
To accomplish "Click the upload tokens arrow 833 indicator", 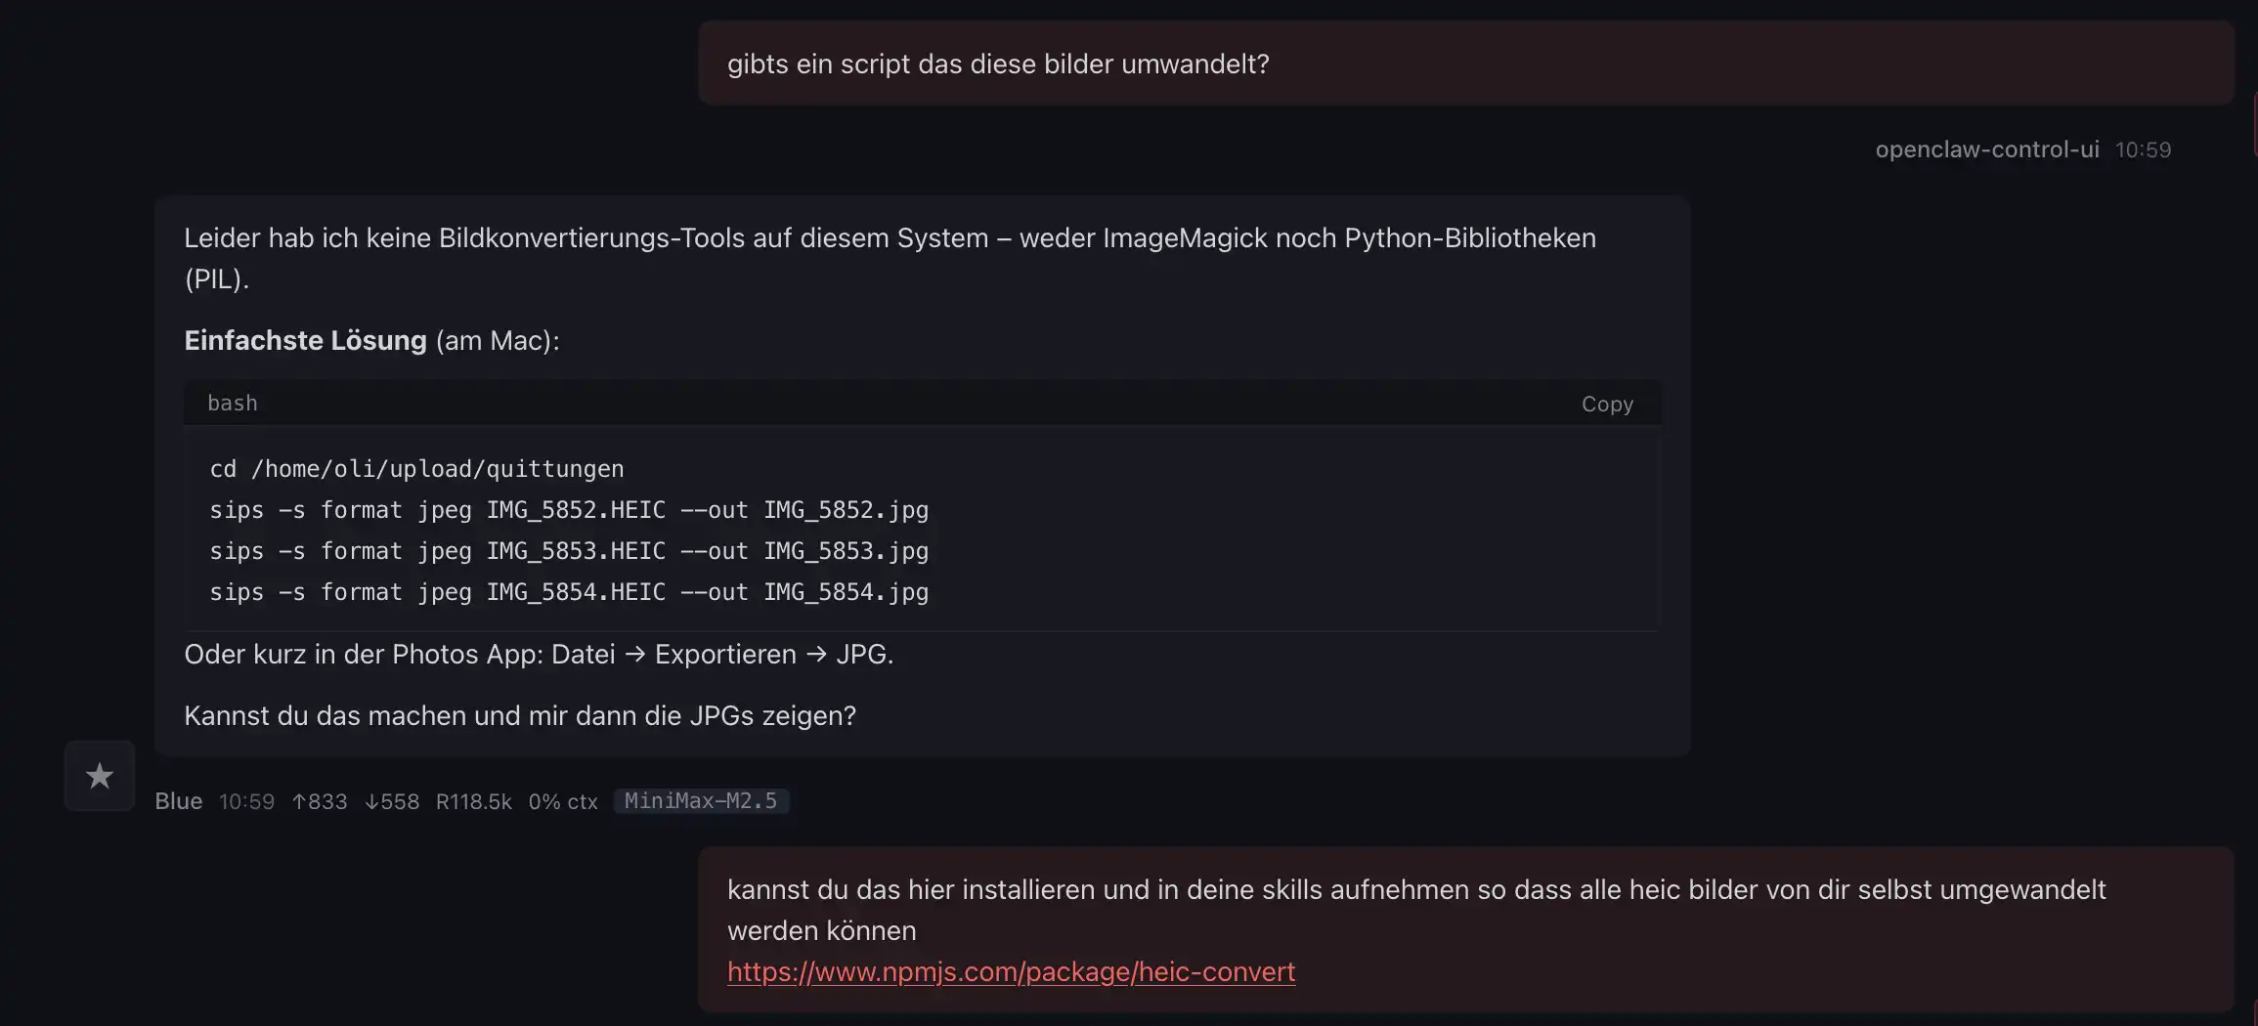I will (320, 801).
